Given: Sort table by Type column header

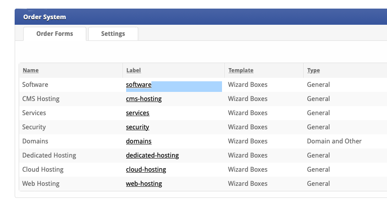Looking at the screenshot, I should tap(313, 70).
